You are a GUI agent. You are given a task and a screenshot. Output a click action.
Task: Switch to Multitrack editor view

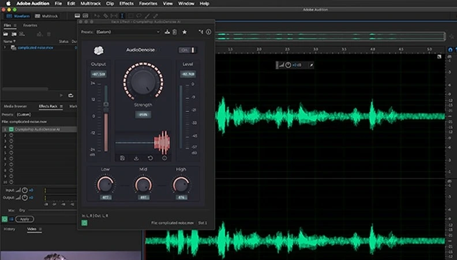click(46, 16)
